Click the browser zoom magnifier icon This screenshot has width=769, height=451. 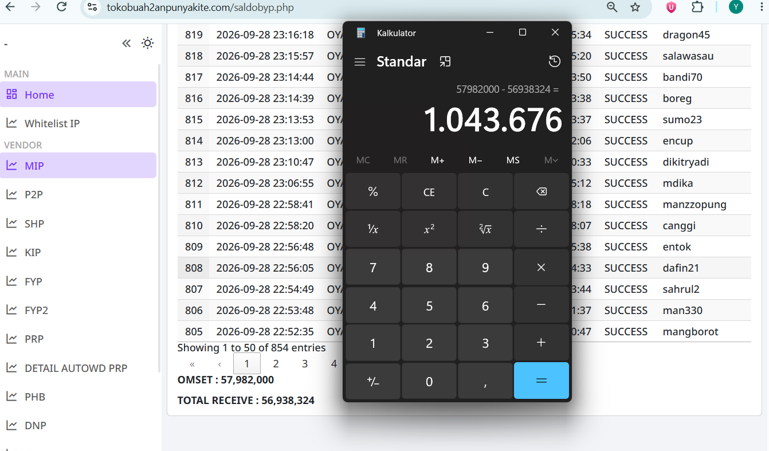click(x=612, y=7)
